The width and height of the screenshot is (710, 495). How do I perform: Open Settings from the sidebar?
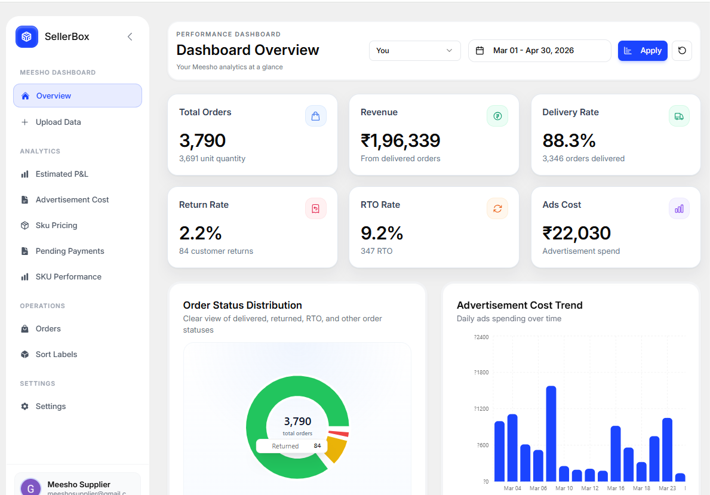pyautogui.click(x=78, y=406)
